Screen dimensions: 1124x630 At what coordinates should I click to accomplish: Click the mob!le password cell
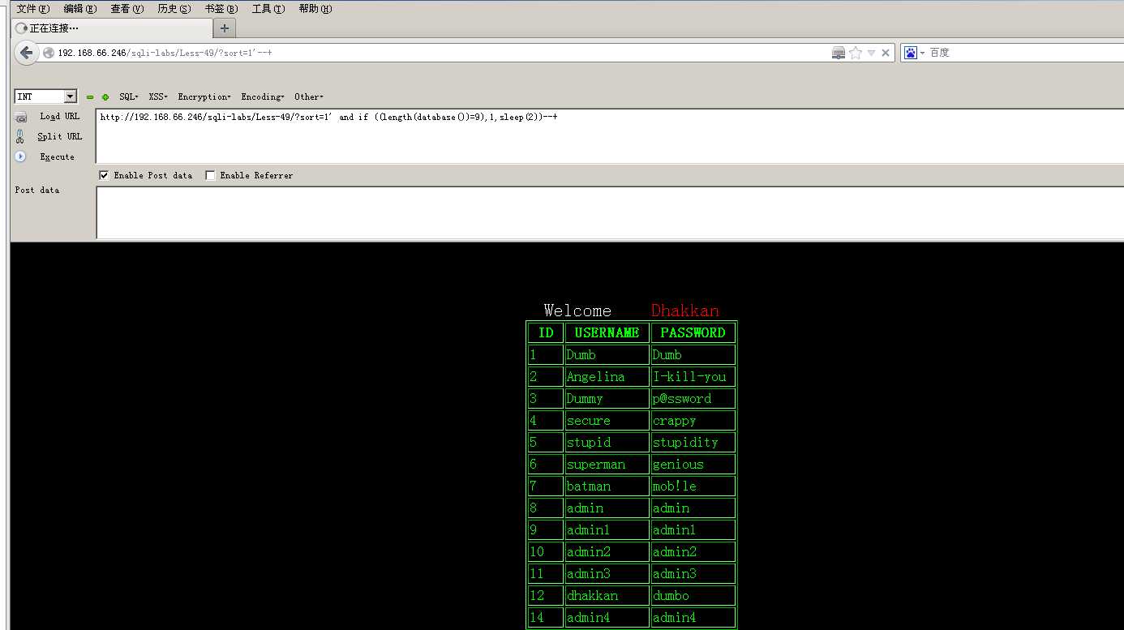[693, 486]
